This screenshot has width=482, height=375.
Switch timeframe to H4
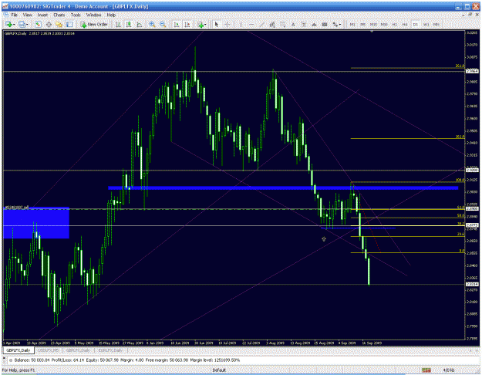pyautogui.click(x=405, y=24)
